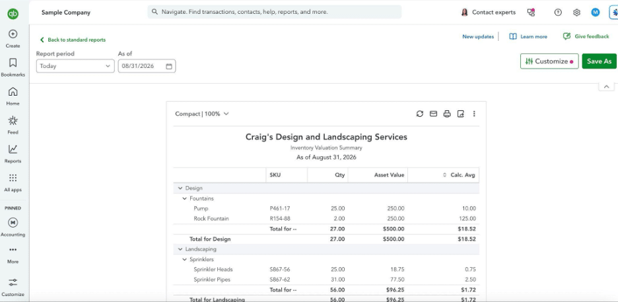The width and height of the screenshot is (618, 302).
Task: Collapse the Fountains subgroup
Action: click(184, 198)
